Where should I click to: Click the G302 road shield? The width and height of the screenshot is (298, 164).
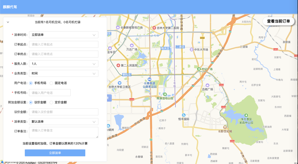276,50
